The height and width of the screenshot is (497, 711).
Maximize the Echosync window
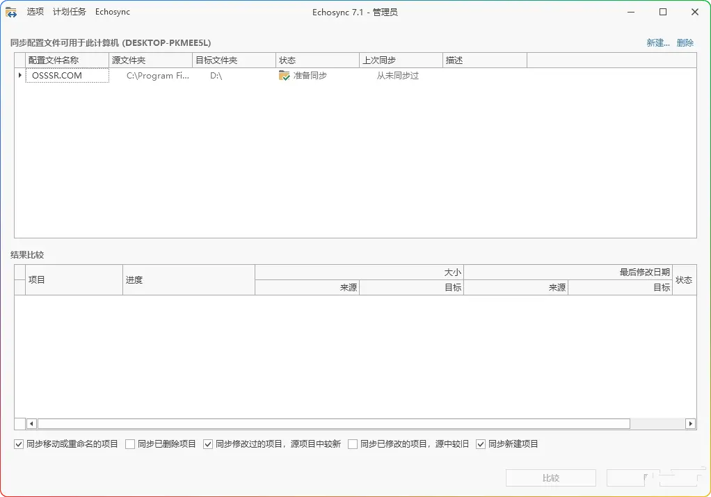tap(663, 12)
